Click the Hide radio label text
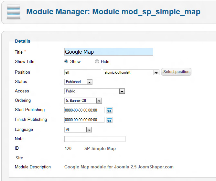Image resolution: width=216 pixels, height=181 pixels. point(105,62)
